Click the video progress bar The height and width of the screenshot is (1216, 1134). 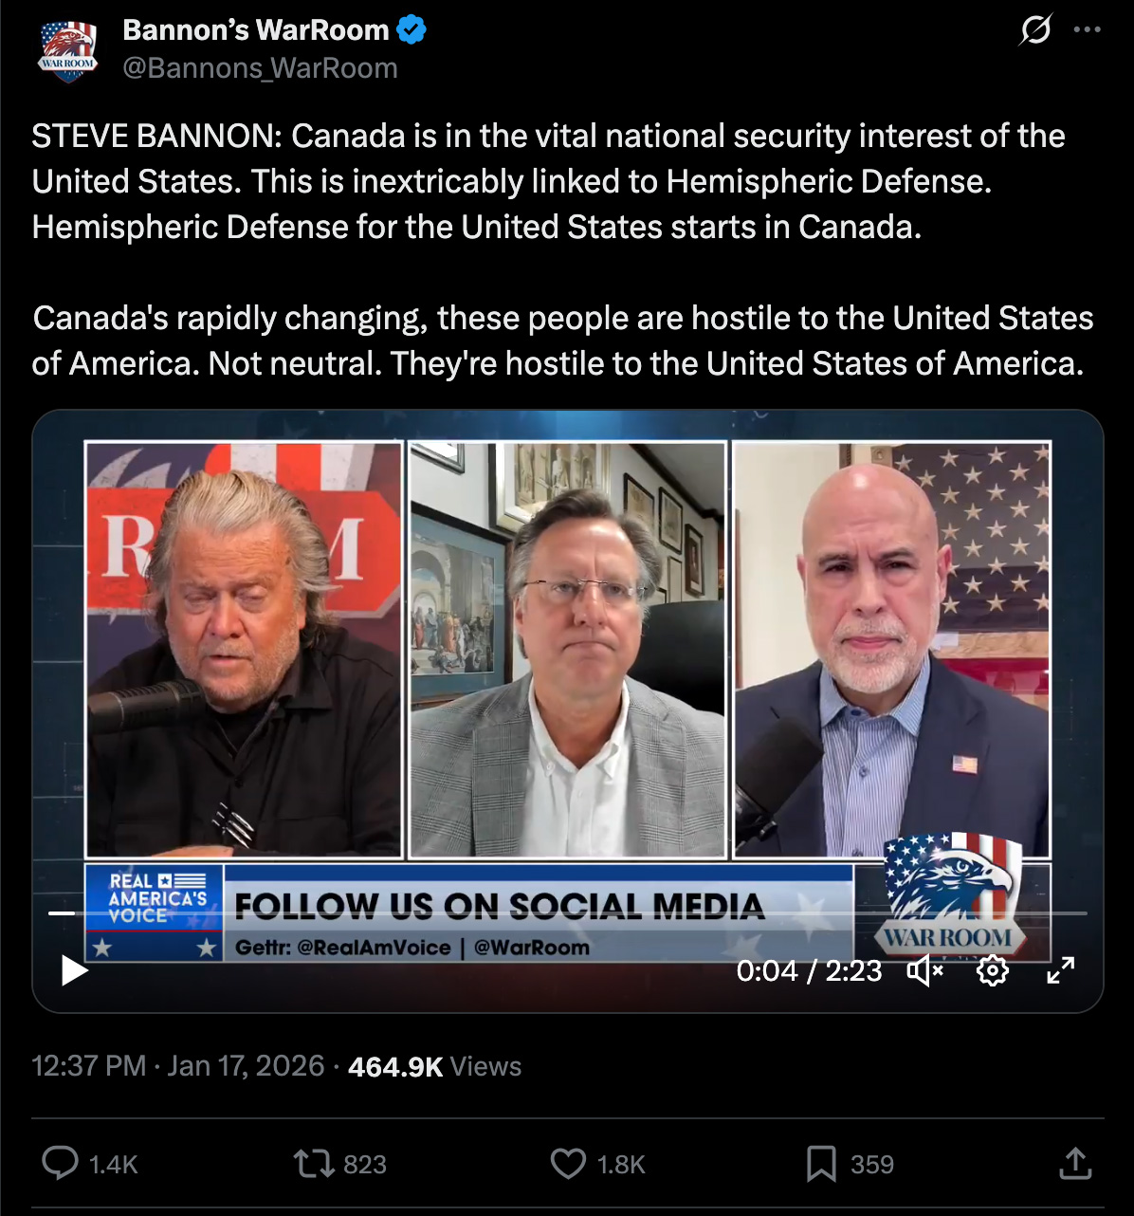[569, 912]
